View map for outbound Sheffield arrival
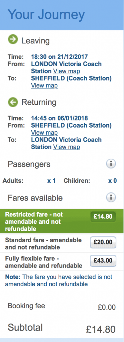The image size is (124, 342). (x=44, y=85)
